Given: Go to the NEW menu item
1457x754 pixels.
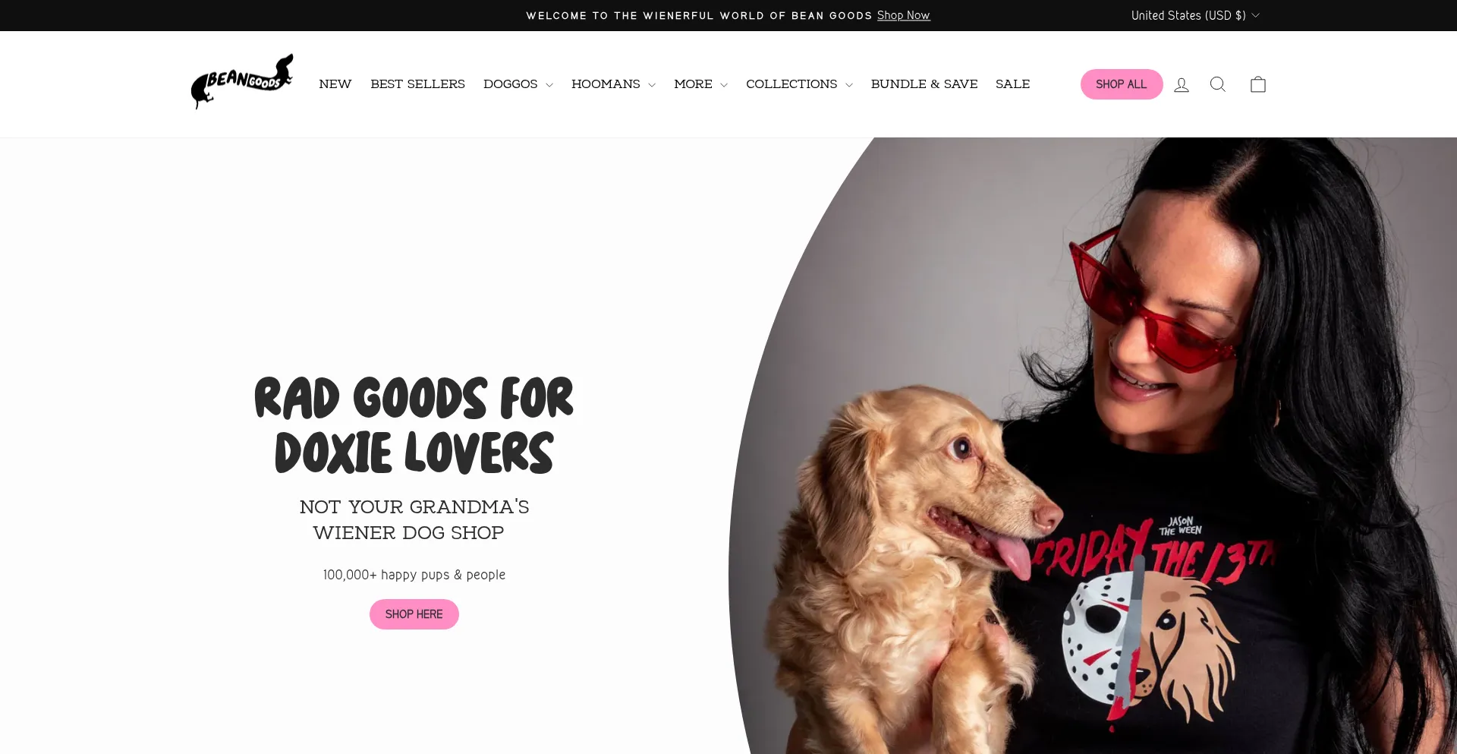Looking at the screenshot, I should [x=335, y=84].
